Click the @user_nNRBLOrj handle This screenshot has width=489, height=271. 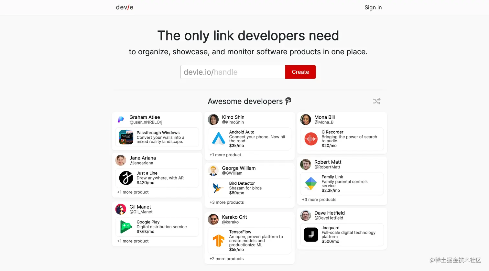[146, 122]
